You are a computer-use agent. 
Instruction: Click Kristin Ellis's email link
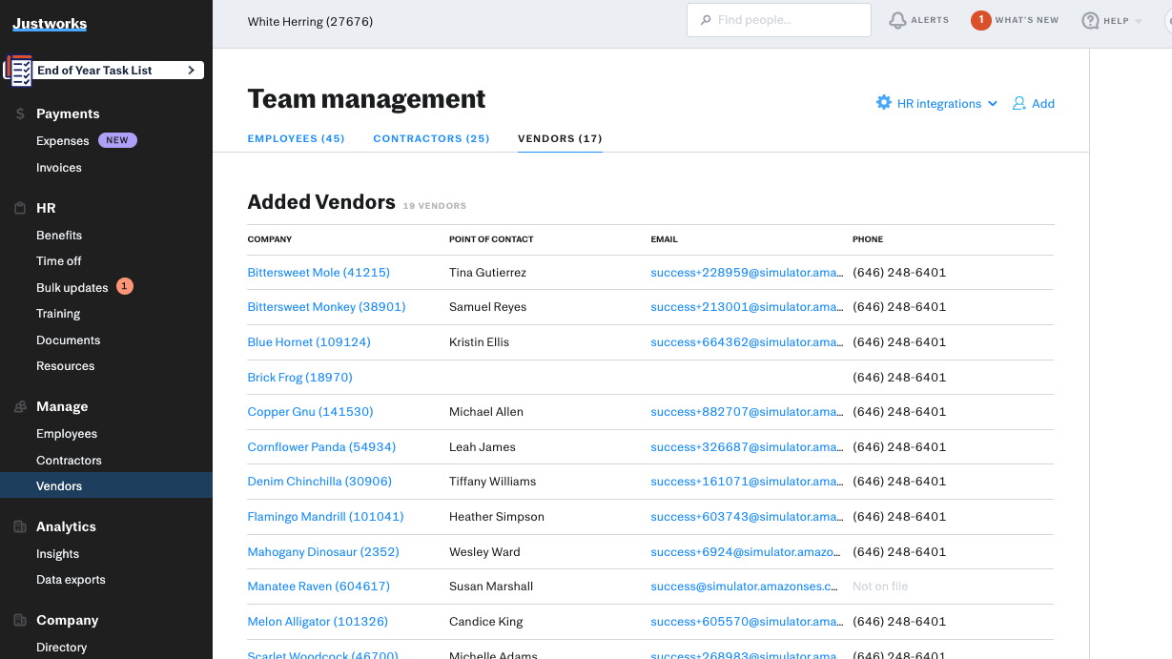point(747,341)
